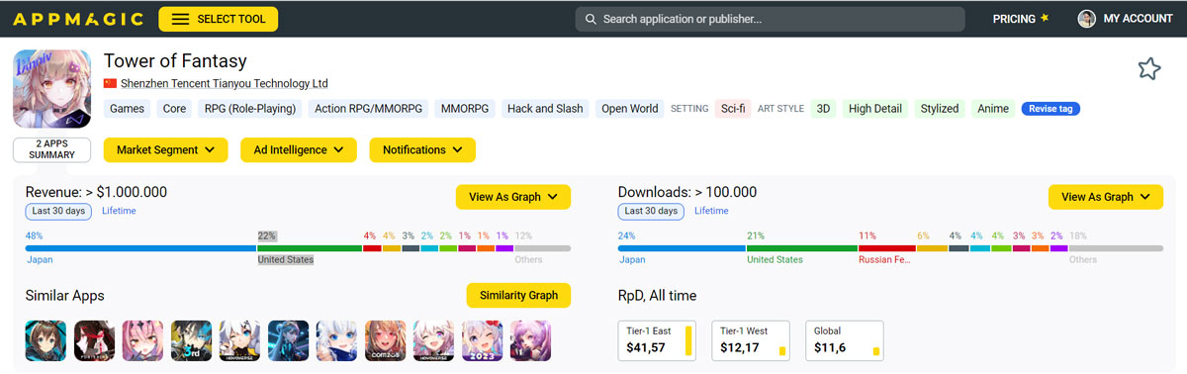Focus the application or publisher search field
1187x374 pixels.
point(770,19)
